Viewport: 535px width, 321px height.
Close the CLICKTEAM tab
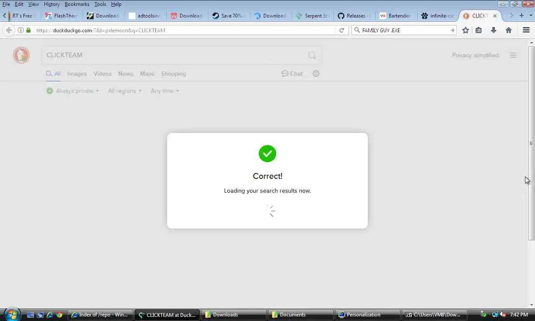[495, 15]
